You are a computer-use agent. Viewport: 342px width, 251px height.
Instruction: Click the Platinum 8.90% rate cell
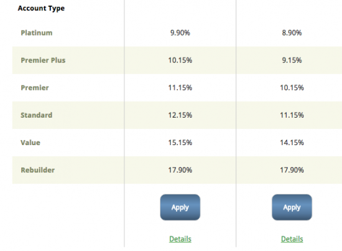pyautogui.click(x=292, y=33)
